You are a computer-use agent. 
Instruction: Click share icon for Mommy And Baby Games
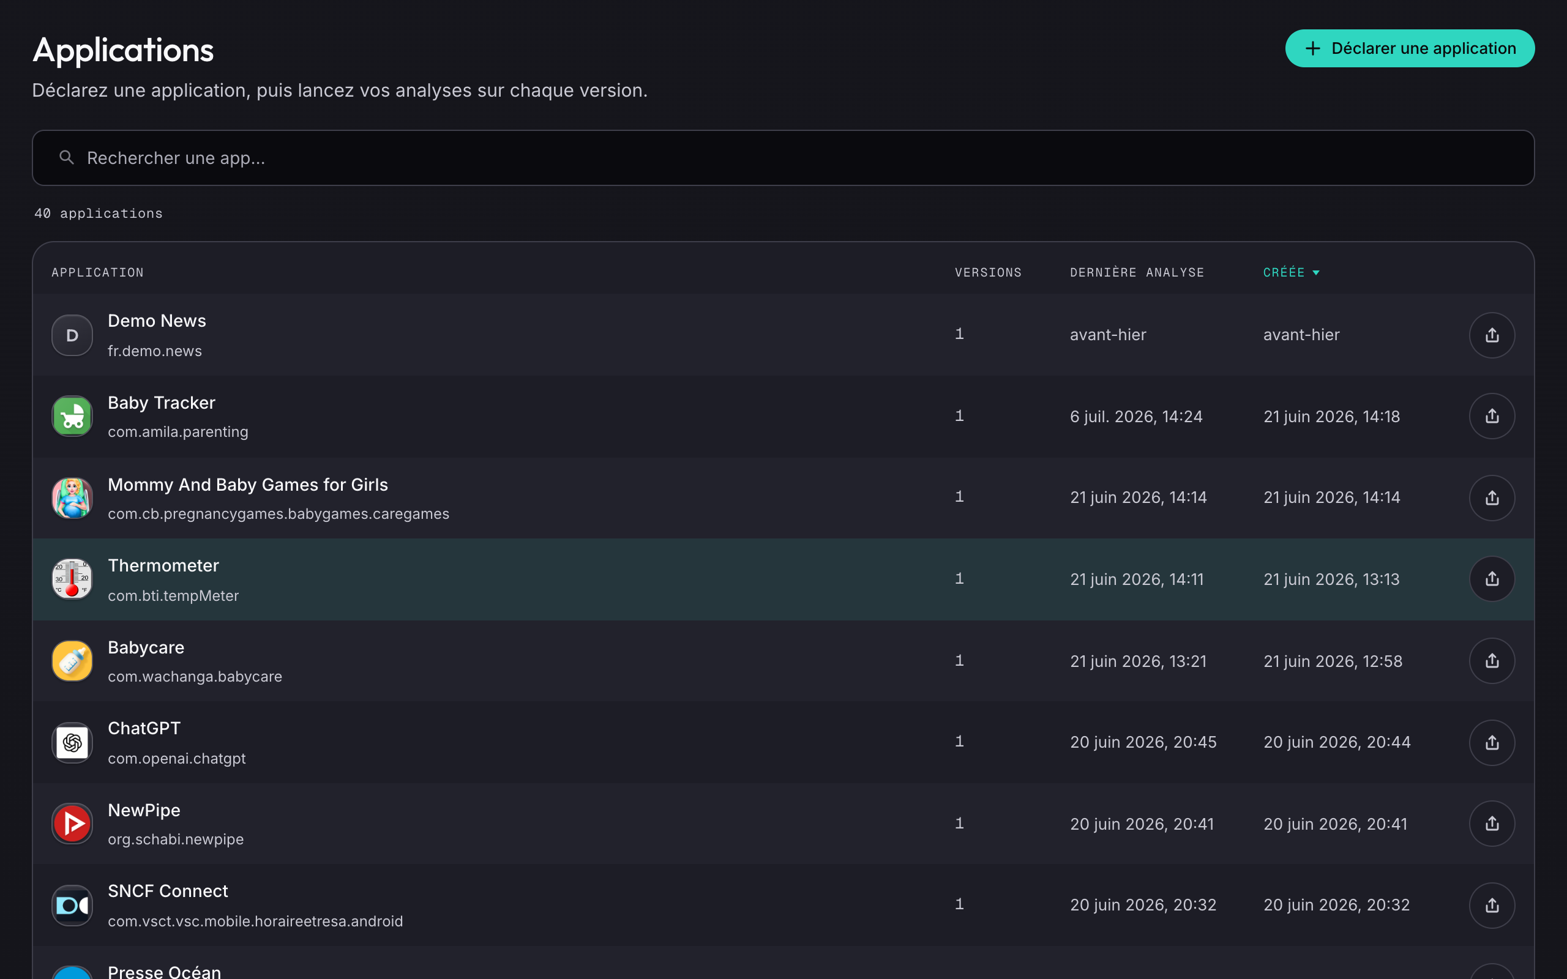1492,498
